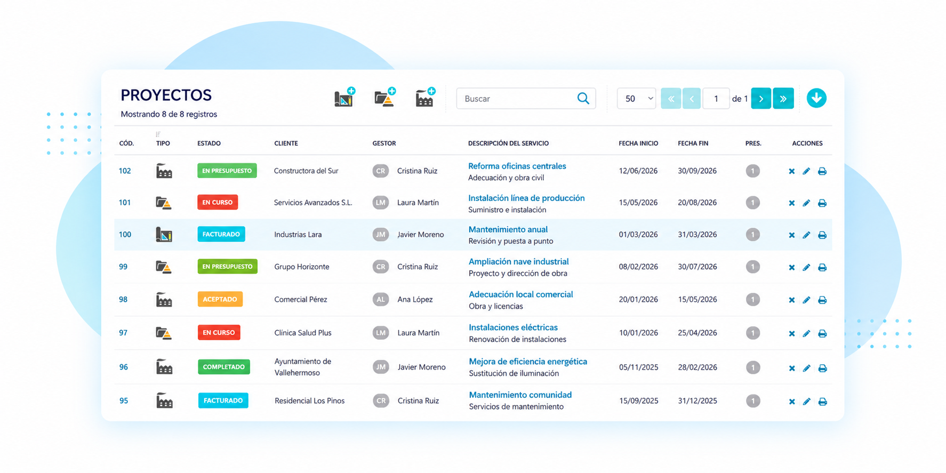Click the client name Clínica Salud Plus
This screenshot has height=473, width=946.
(x=303, y=333)
